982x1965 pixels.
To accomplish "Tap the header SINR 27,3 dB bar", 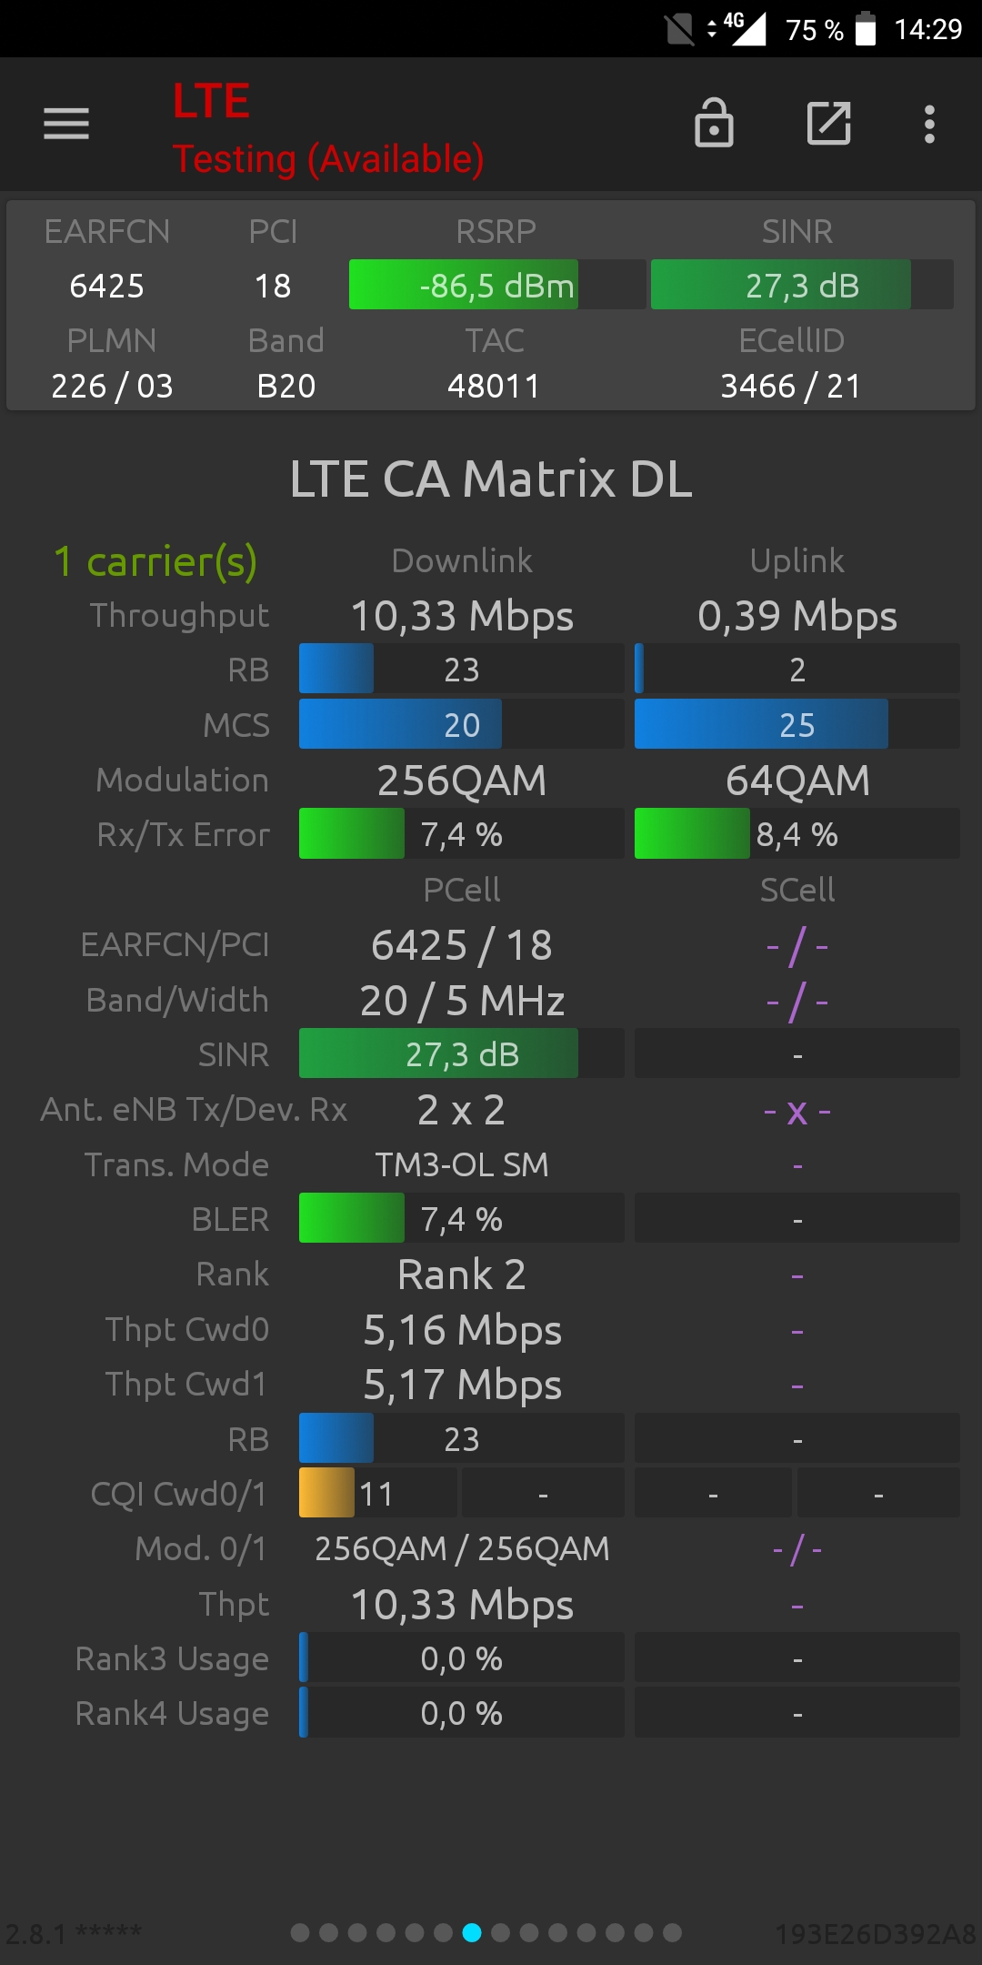I will tap(802, 285).
